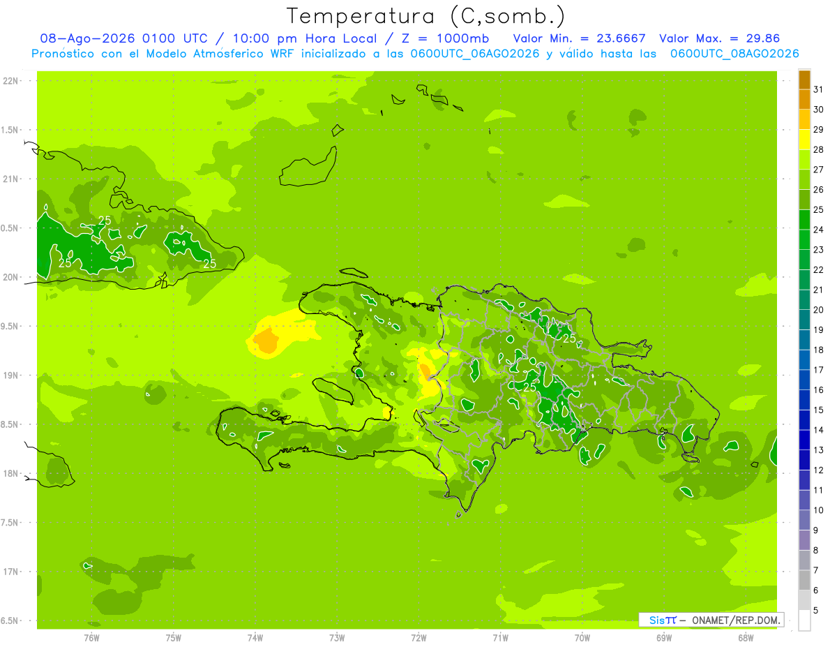This screenshot has height=647, width=837.
Task: Select "Valor Max. = 29.86" reading
Action: [x=719, y=39]
